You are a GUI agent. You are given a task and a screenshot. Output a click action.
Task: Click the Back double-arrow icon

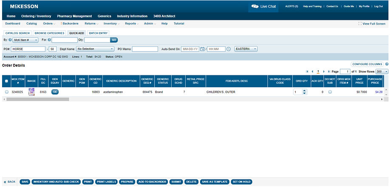(x=5, y=182)
